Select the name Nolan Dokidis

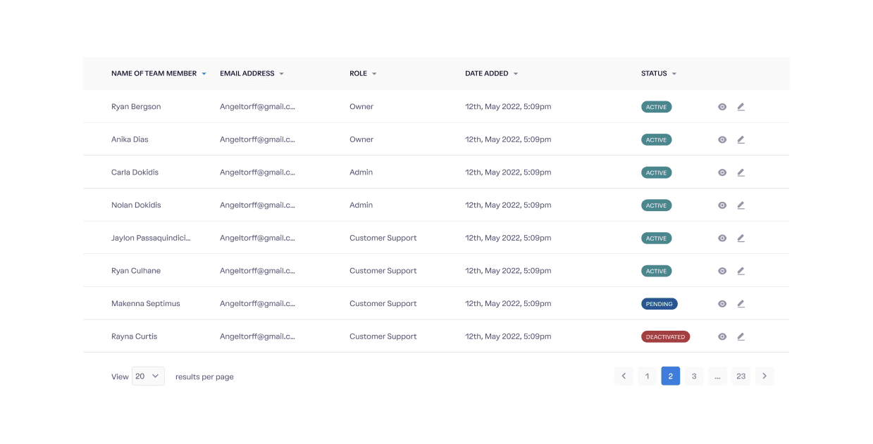pos(136,205)
